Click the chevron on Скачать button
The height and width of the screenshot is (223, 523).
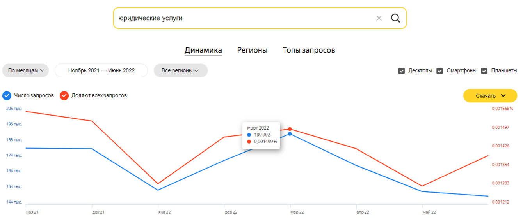[x=503, y=96]
